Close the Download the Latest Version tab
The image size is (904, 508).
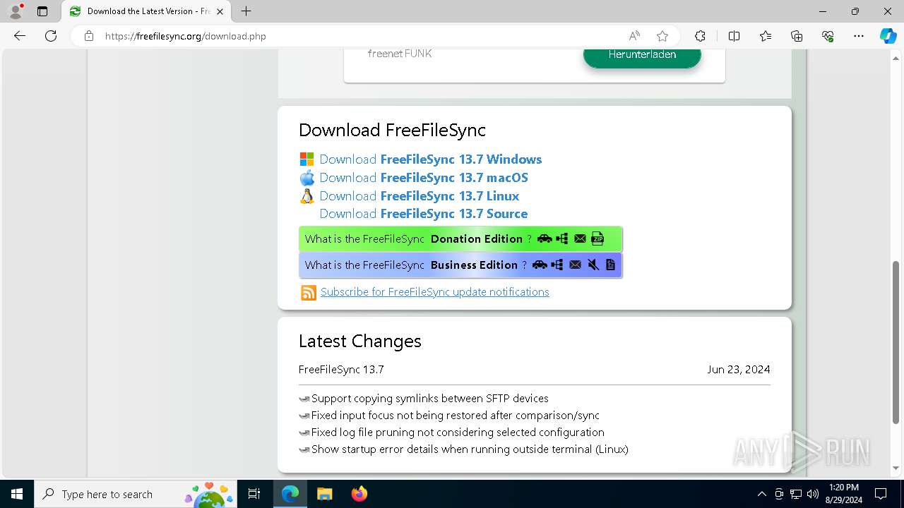tap(220, 11)
